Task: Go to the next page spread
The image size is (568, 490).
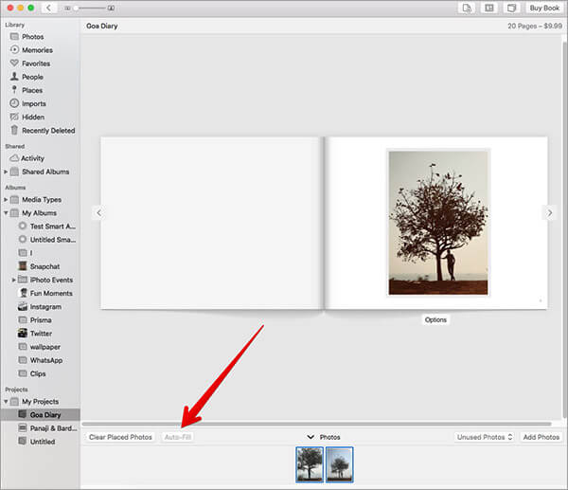Action: pyautogui.click(x=549, y=213)
